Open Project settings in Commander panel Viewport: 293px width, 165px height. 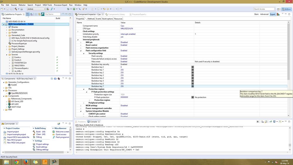point(42,144)
